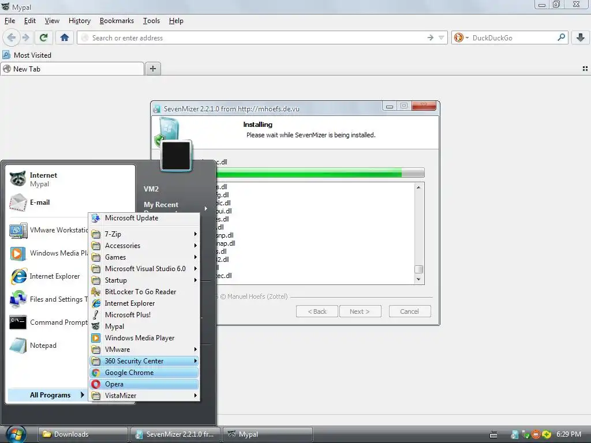
Task: Open the Edit menu
Action: click(x=30, y=21)
